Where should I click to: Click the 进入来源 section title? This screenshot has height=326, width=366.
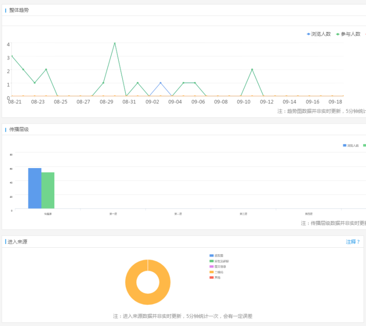pyautogui.click(x=17, y=242)
